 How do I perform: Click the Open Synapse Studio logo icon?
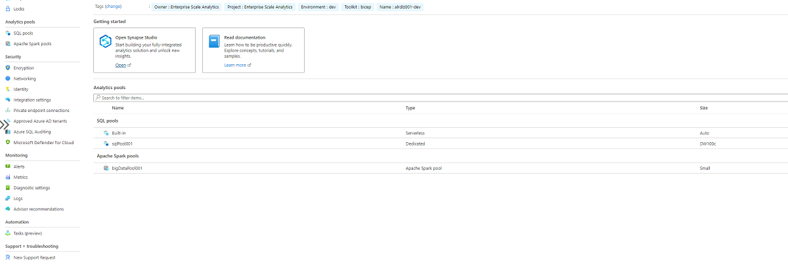106,42
